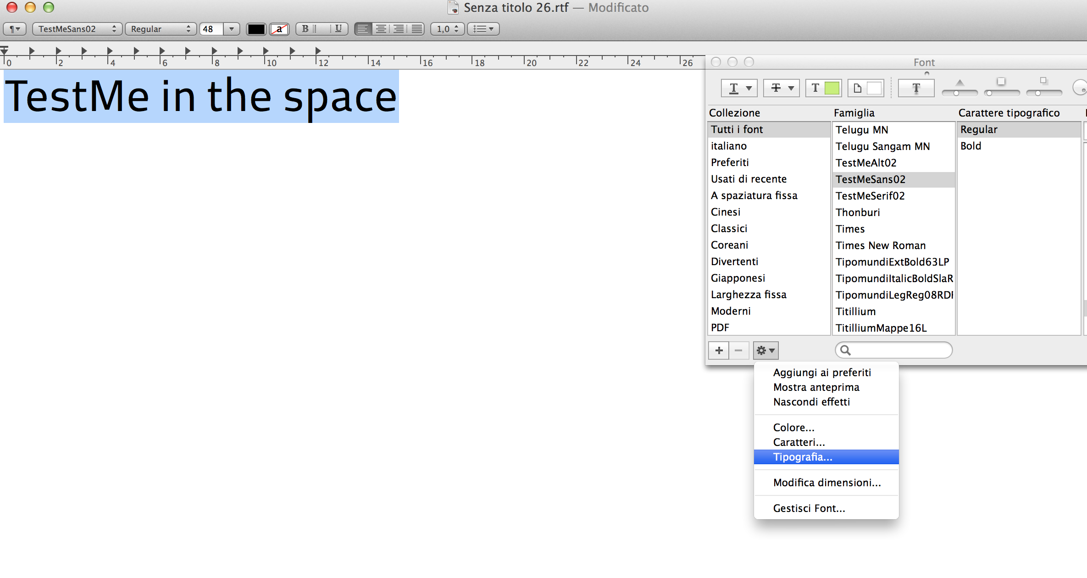The image size is (1087, 578).
Task: Open the gear action menu
Action: pyautogui.click(x=765, y=350)
